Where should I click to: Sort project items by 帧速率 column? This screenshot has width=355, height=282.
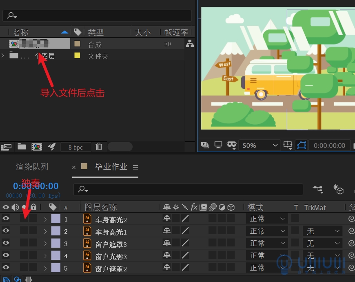click(x=176, y=32)
